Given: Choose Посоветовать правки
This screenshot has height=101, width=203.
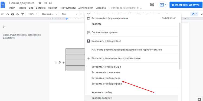Looking at the screenshot, I should (x=131, y=32).
